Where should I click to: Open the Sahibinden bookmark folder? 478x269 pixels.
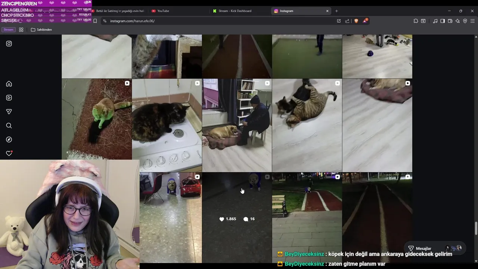[x=41, y=30]
